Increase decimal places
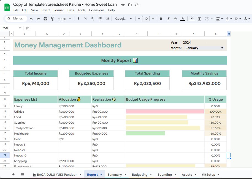 [100, 19]
